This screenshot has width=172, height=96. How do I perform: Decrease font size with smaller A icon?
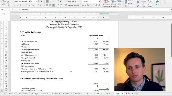(x=42, y=1)
